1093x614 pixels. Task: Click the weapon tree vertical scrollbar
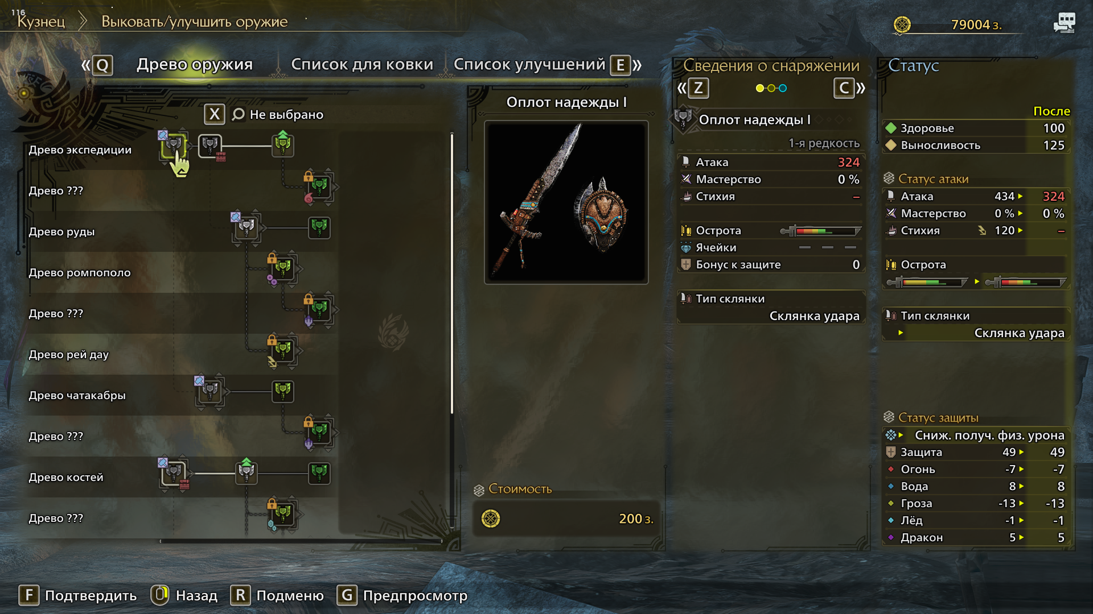click(x=452, y=273)
